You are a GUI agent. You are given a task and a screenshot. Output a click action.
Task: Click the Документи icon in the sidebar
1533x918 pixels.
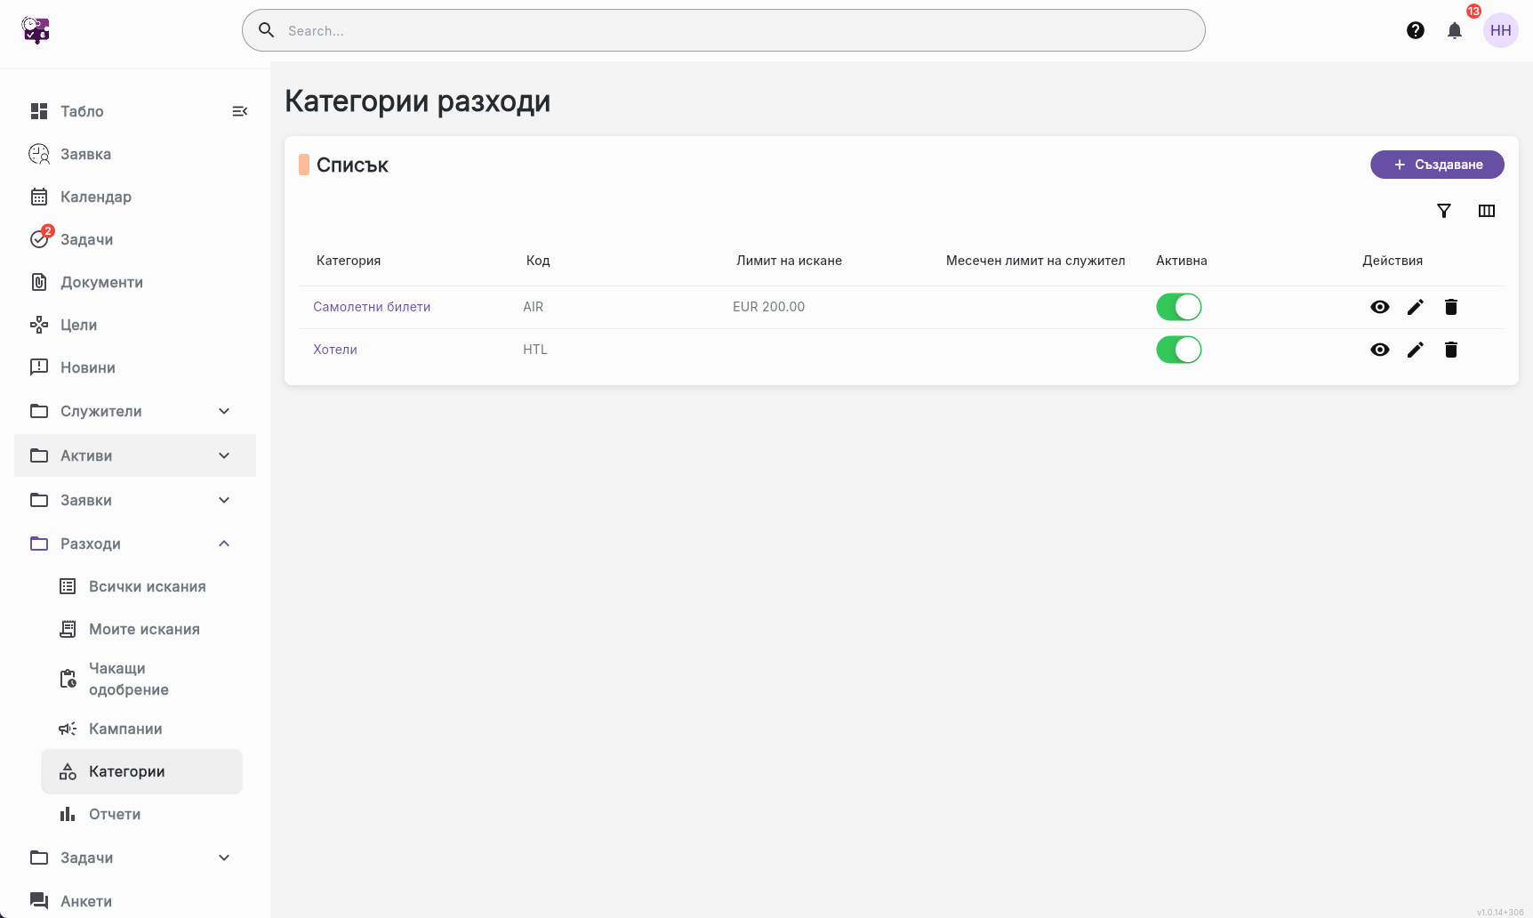coord(39,282)
